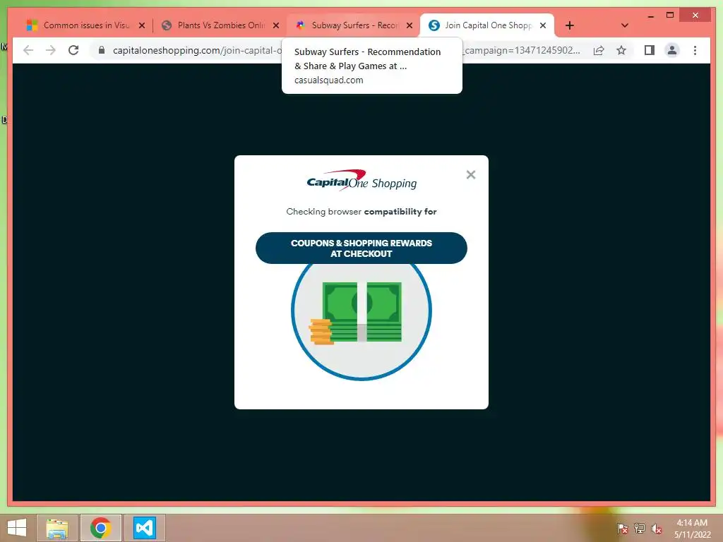
Task: Expand the tab search dropdown
Action: pyautogui.click(x=625, y=25)
